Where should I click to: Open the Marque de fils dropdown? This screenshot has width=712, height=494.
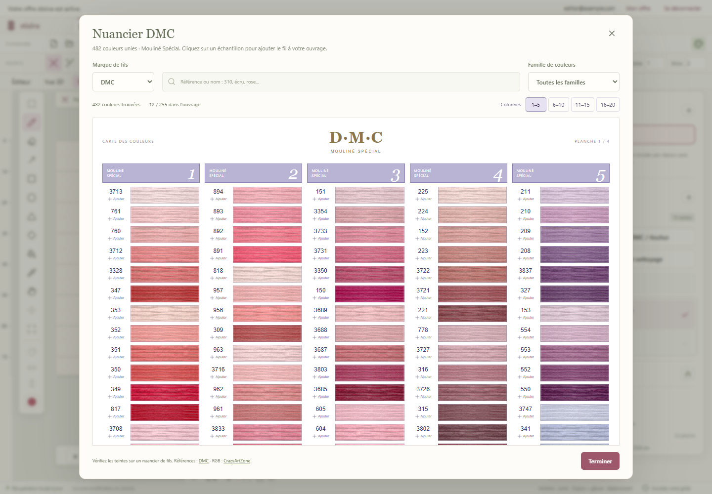coord(123,82)
